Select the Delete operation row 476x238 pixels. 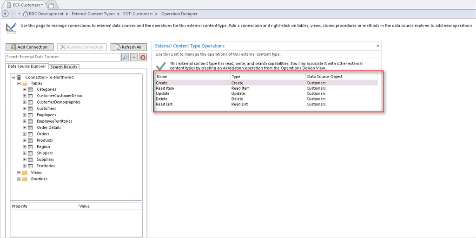tap(266, 99)
